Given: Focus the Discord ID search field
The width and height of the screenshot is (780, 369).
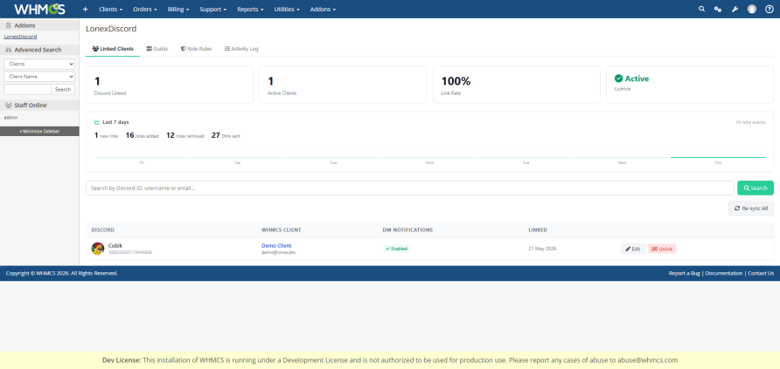Looking at the screenshot, I should point(410,188).
